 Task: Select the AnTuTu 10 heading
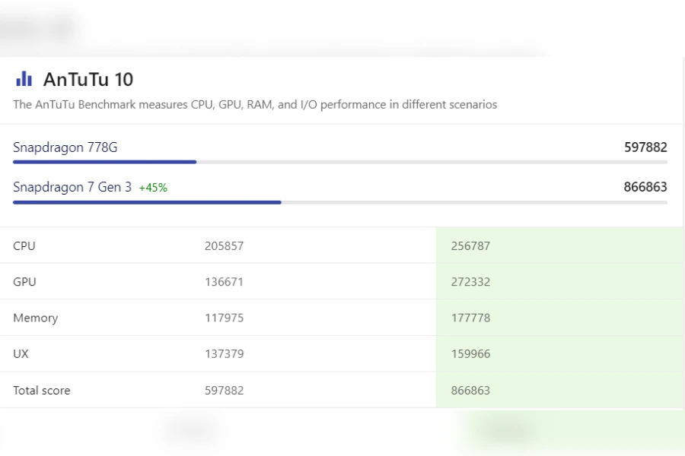pos(88,79)
